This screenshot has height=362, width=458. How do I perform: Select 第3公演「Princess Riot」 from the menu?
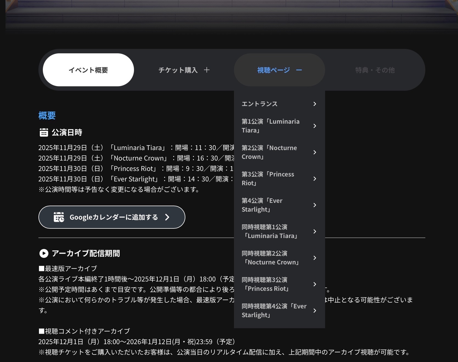268,179
